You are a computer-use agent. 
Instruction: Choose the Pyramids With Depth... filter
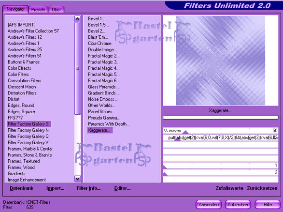[x=109, y=124]
